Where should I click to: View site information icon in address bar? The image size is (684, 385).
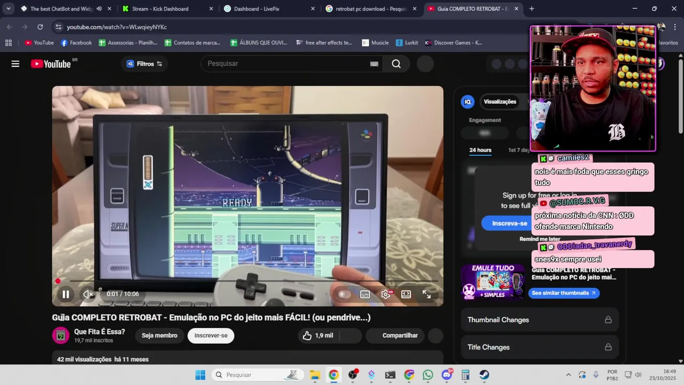(x=58, y=27)
